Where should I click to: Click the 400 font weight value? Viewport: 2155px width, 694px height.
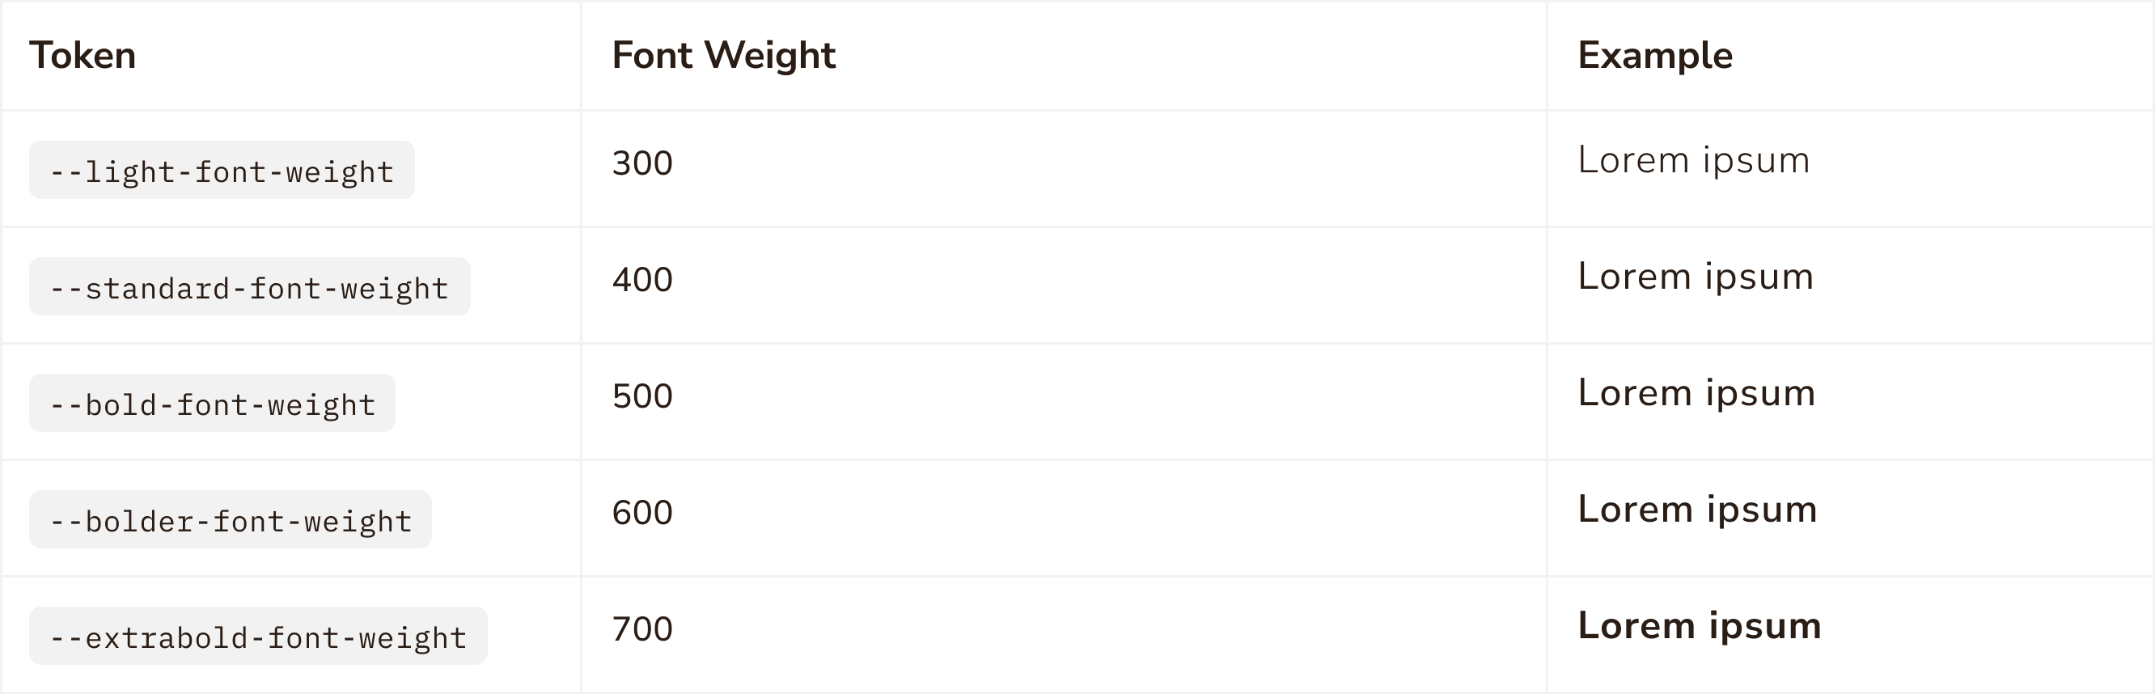[642, 279]
